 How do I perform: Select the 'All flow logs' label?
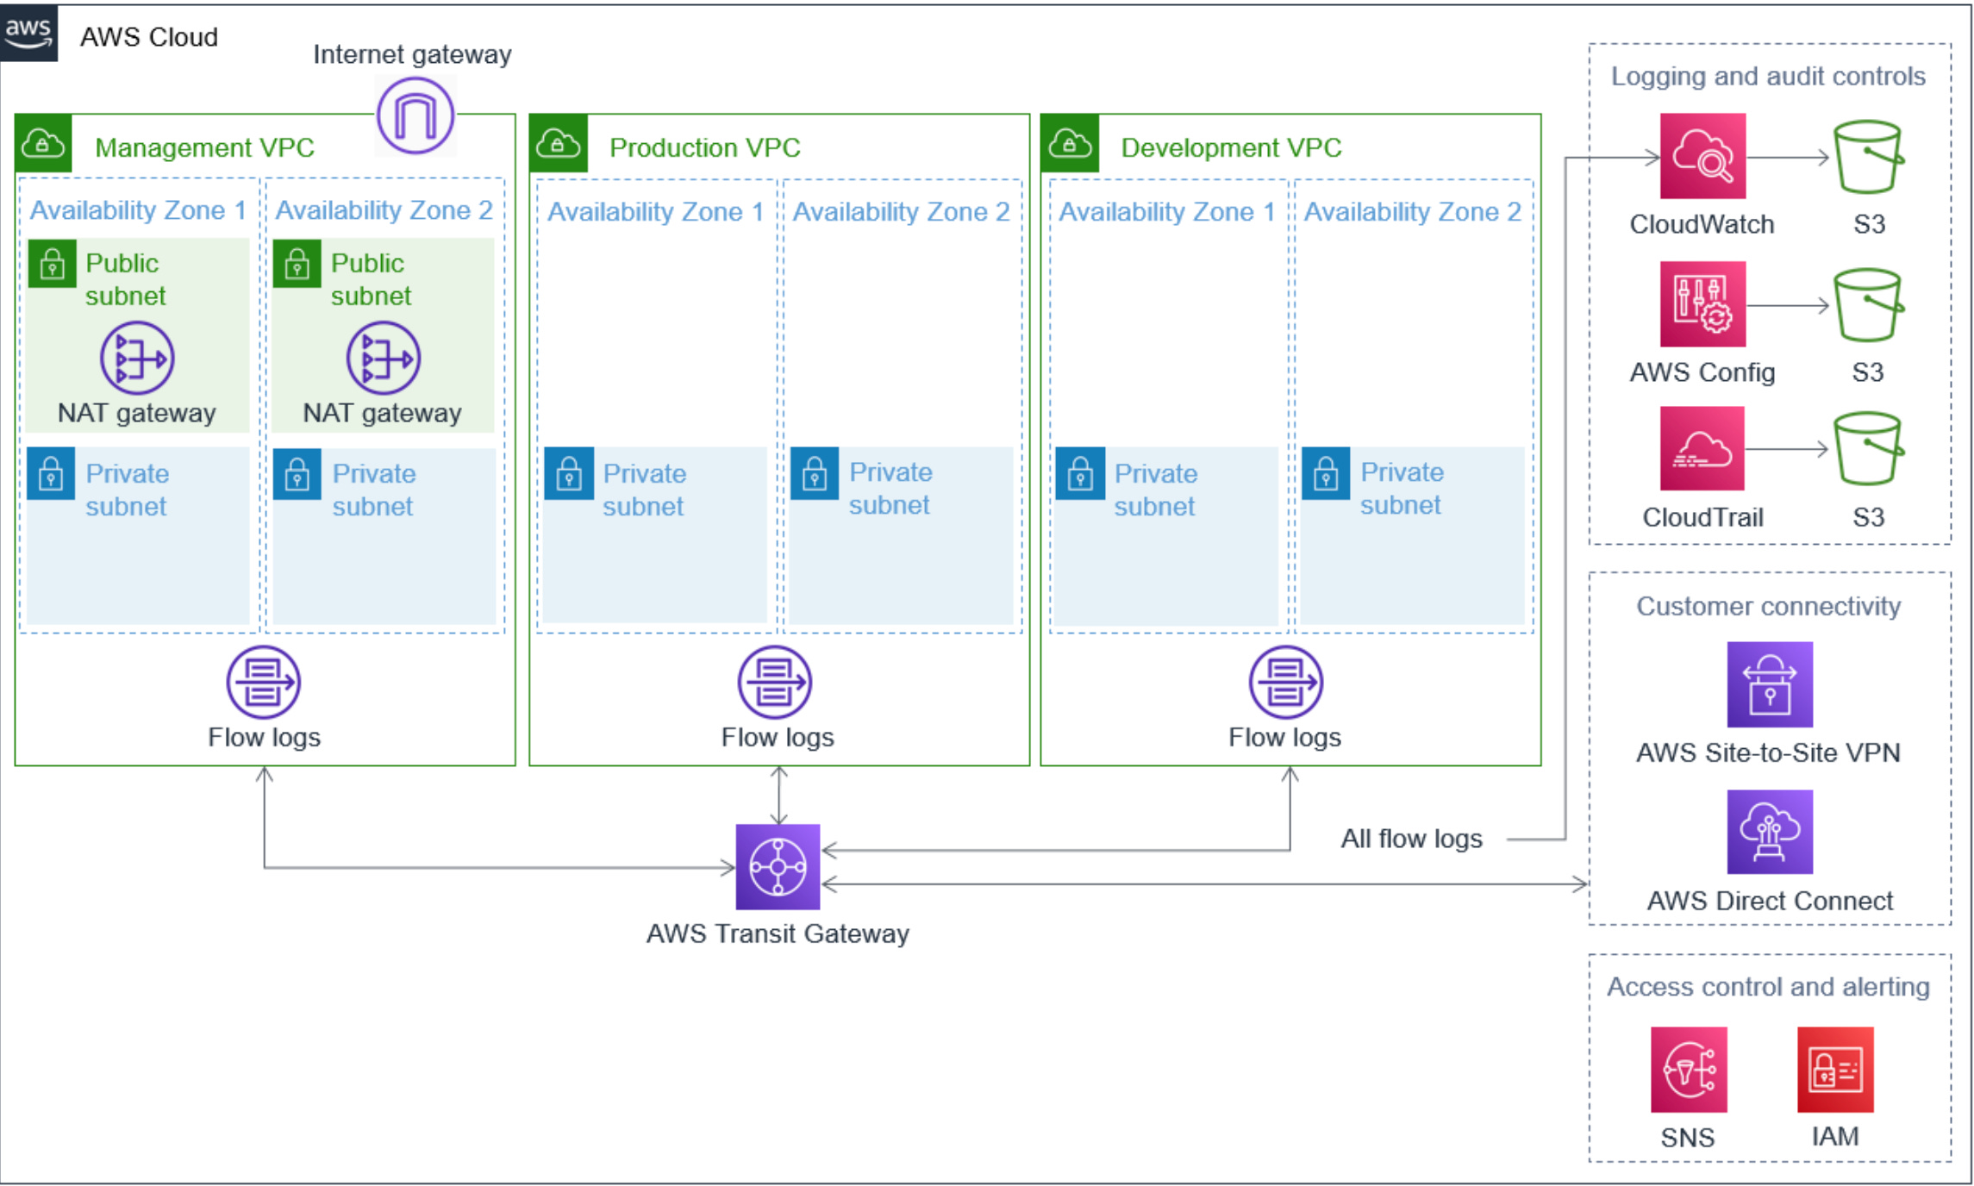(1411, 839)
